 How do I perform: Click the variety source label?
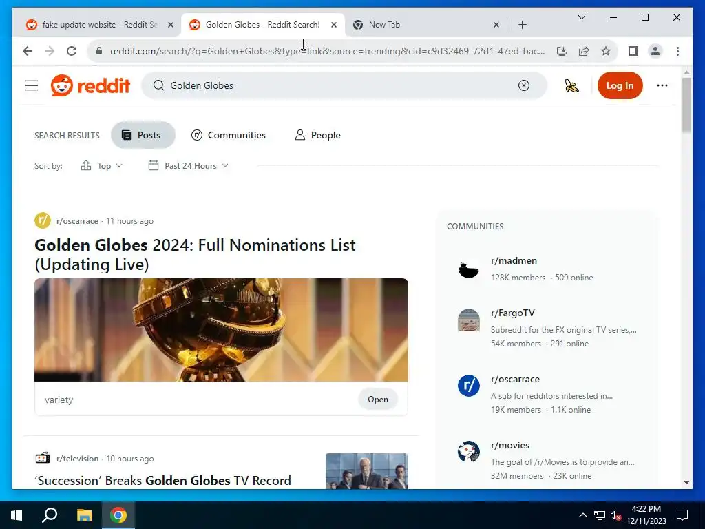tap(59, 400)
